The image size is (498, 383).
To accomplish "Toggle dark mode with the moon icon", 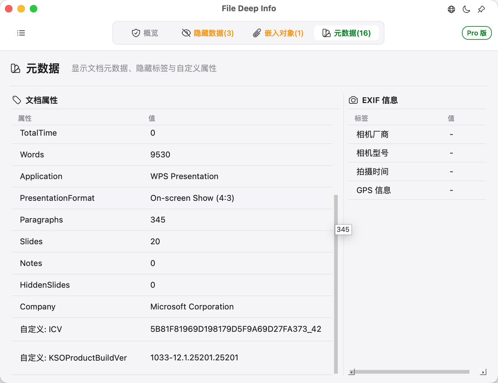I will [466, 9].
